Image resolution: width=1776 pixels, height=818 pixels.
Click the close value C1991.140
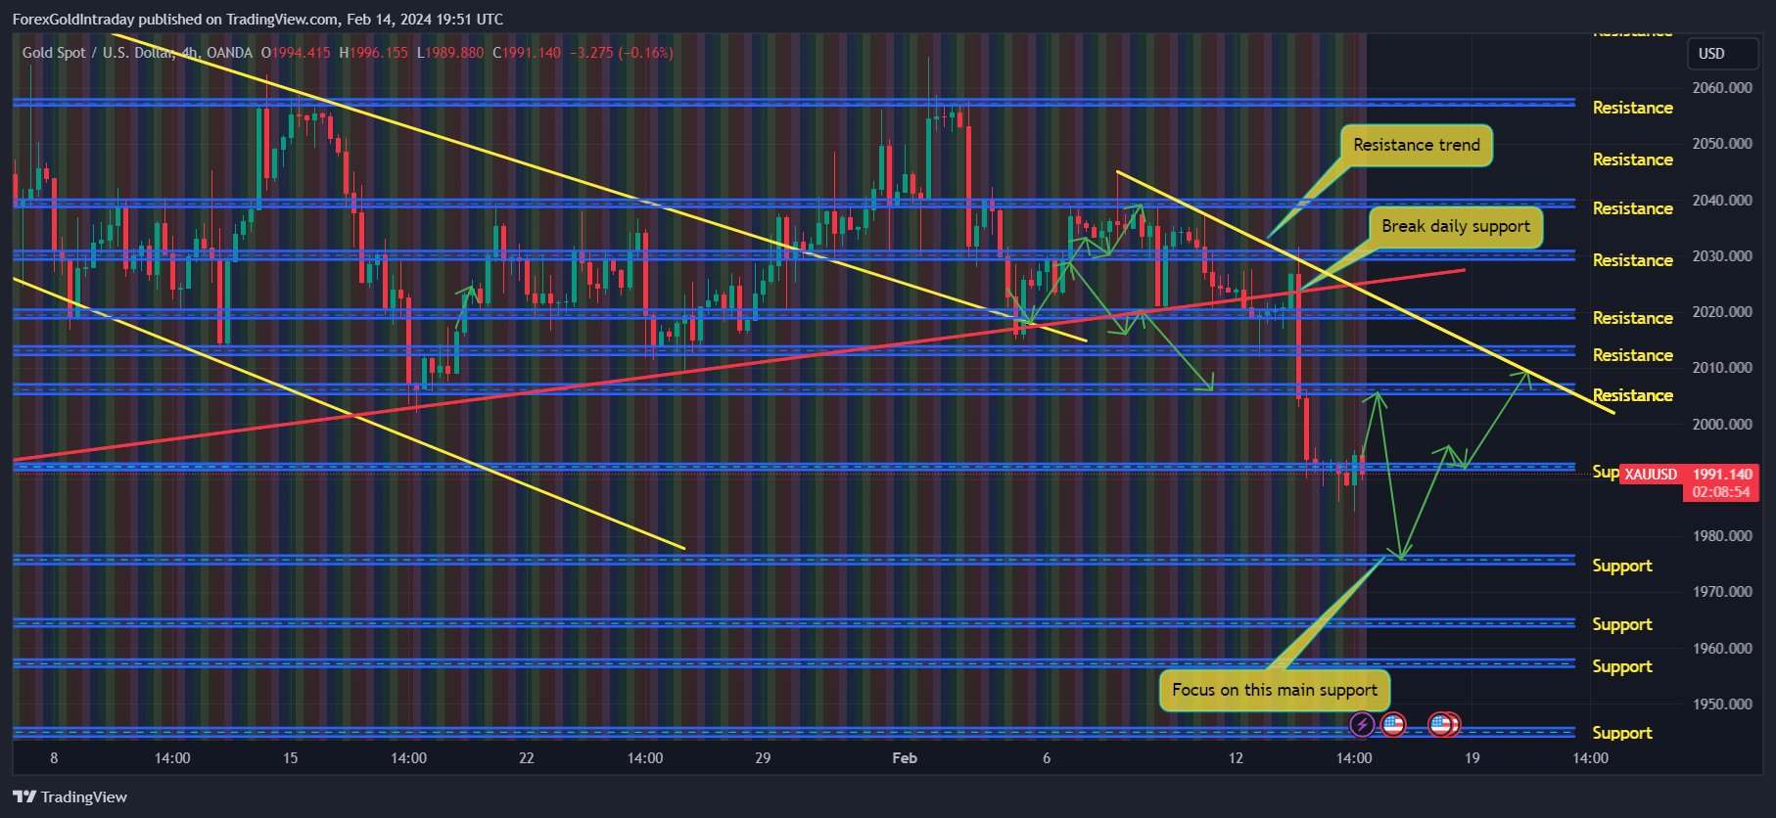(x=527, y=53)
